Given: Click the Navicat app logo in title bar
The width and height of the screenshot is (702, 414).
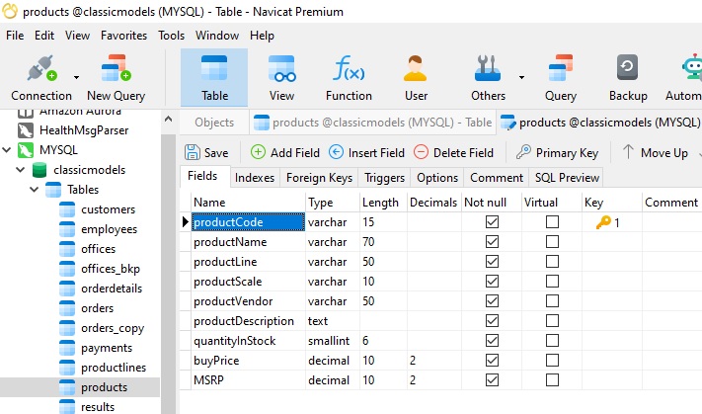Looking at the screenshot, I should pos(10,11).
